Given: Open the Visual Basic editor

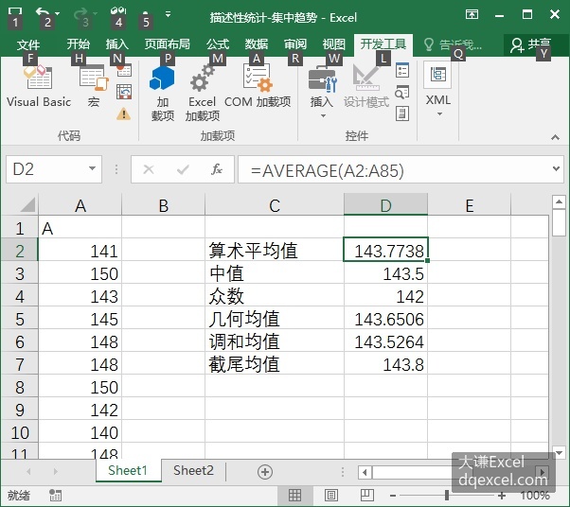Looking at the screenshot, I should [x=39, y=86].
